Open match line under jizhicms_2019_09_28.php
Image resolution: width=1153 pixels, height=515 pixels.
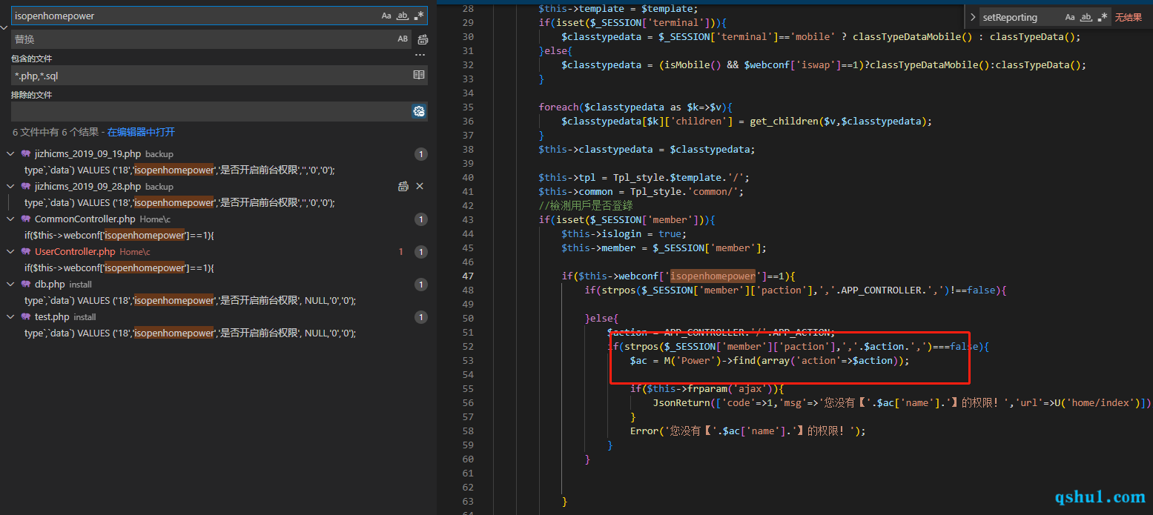tap(179, 203)
